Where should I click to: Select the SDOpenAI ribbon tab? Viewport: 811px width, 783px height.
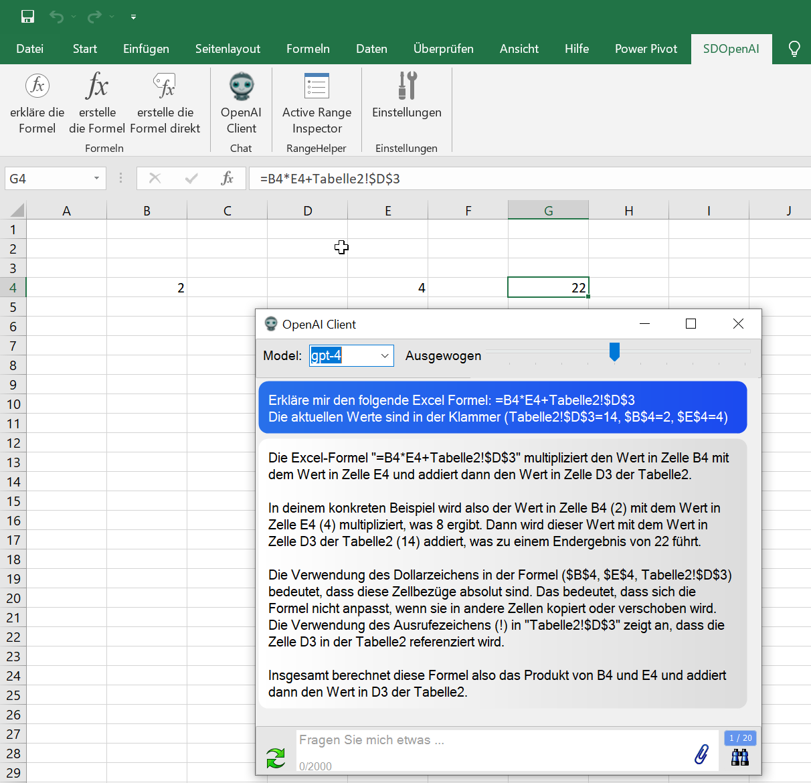(731, 49)
